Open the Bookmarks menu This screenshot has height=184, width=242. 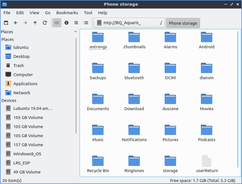[x=67, y=13]
